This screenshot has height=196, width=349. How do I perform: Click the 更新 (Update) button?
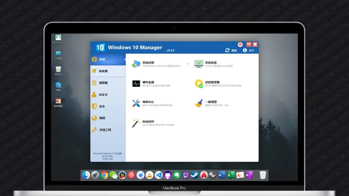(231, 50)
